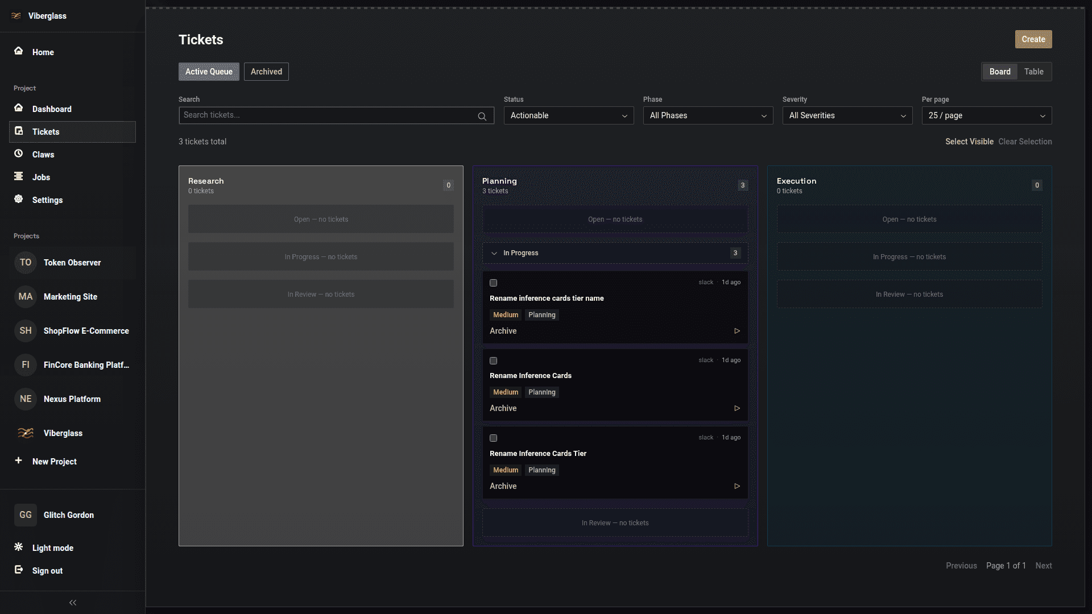This screenshot has width=1092, height=614.
Task: Click the Create button
Action: pyautogui.click(x=1032, y=39)
